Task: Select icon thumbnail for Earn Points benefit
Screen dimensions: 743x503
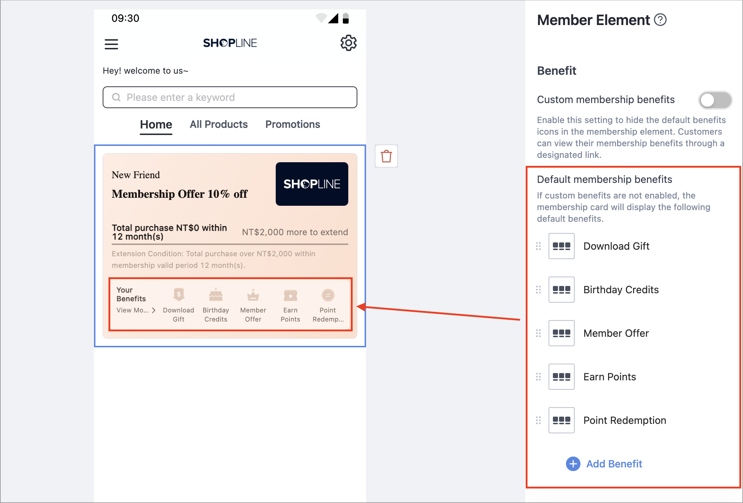Action: pyautogui.click(x=562, y=377)
